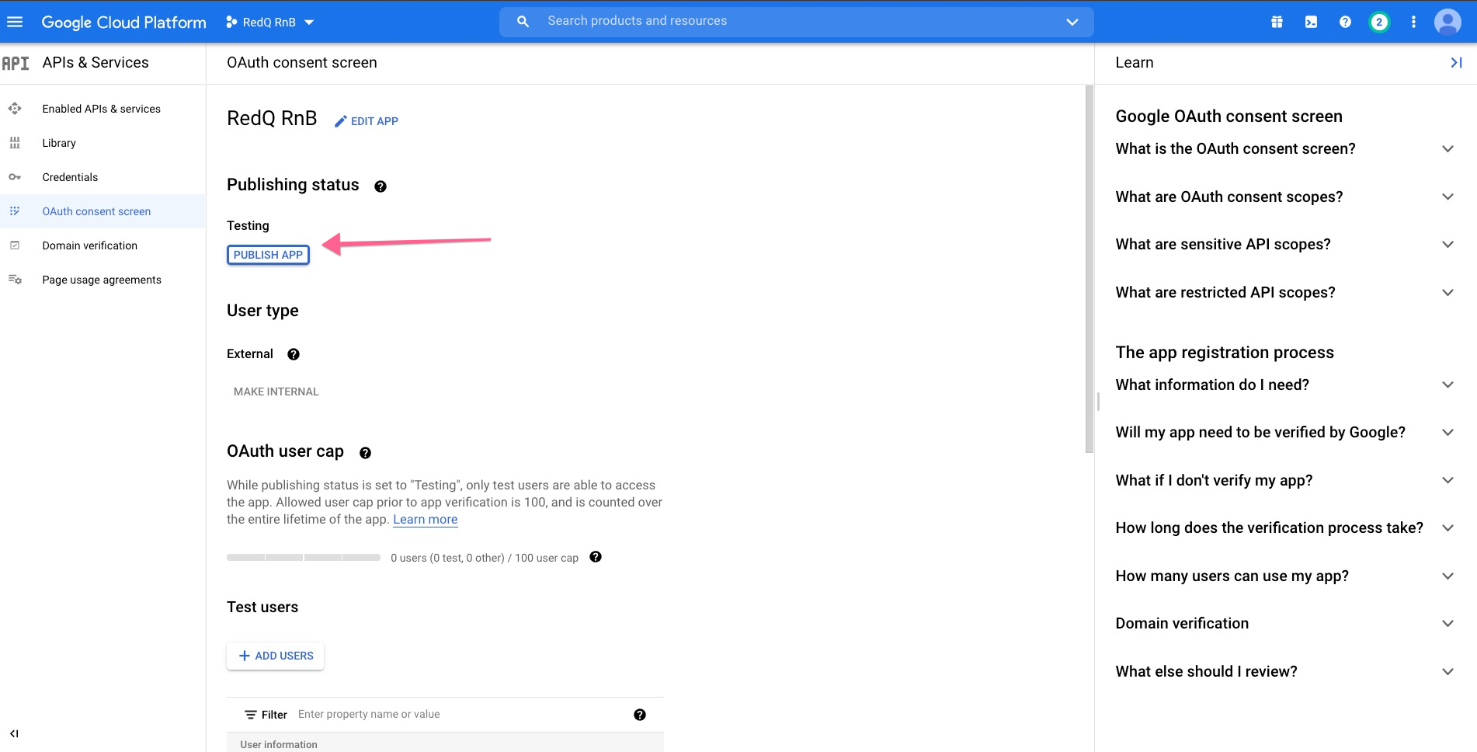This screenshot has width=1477, height=752.
Task: Open the main navigation hamburger menu
Action: click(x=15, y=22)
